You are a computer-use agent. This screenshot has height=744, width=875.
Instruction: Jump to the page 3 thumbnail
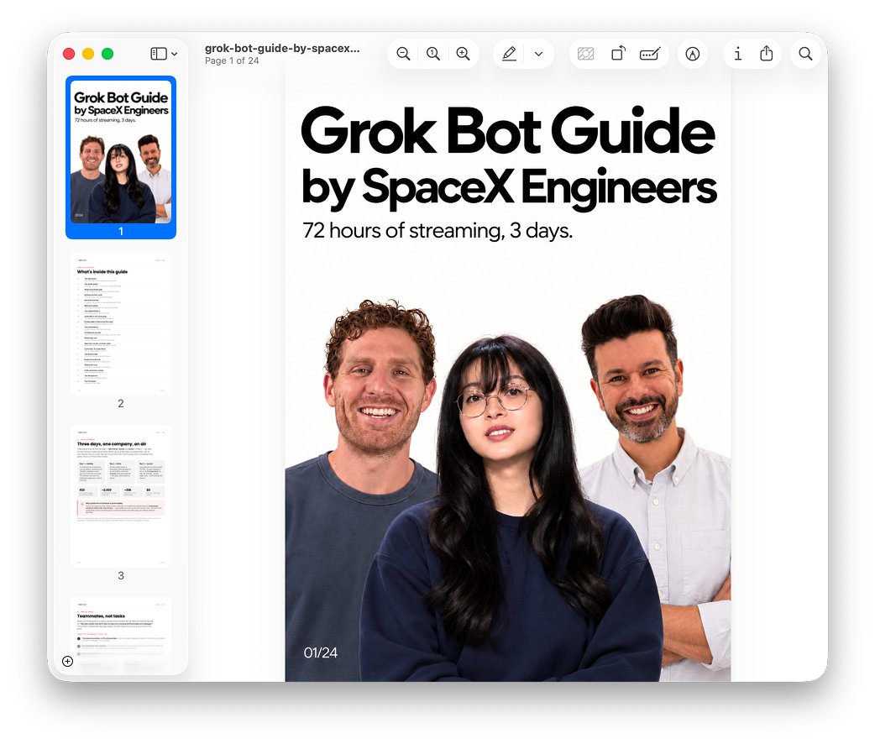click(x=121, y=496)
